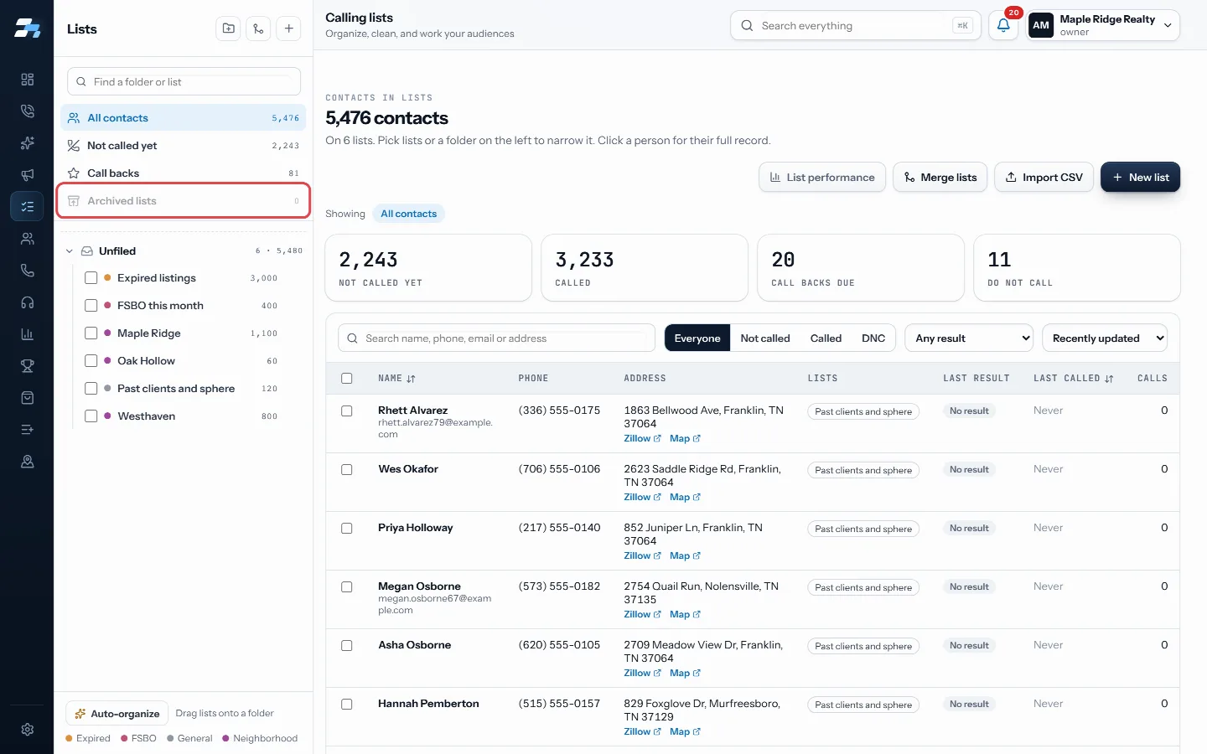Select the Rhett Alvarez row checkbox

coord(347,411)
